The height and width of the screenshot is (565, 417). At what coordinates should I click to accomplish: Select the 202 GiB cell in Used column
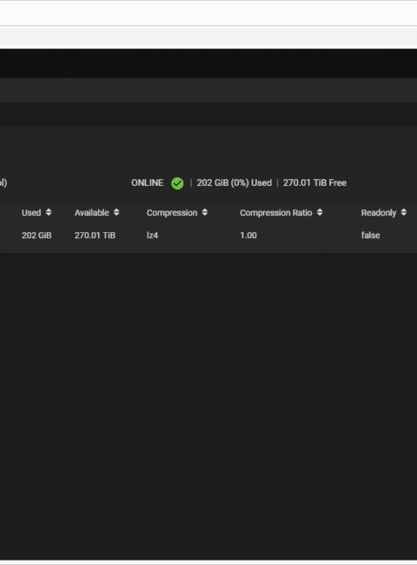(x=36, y=236)
